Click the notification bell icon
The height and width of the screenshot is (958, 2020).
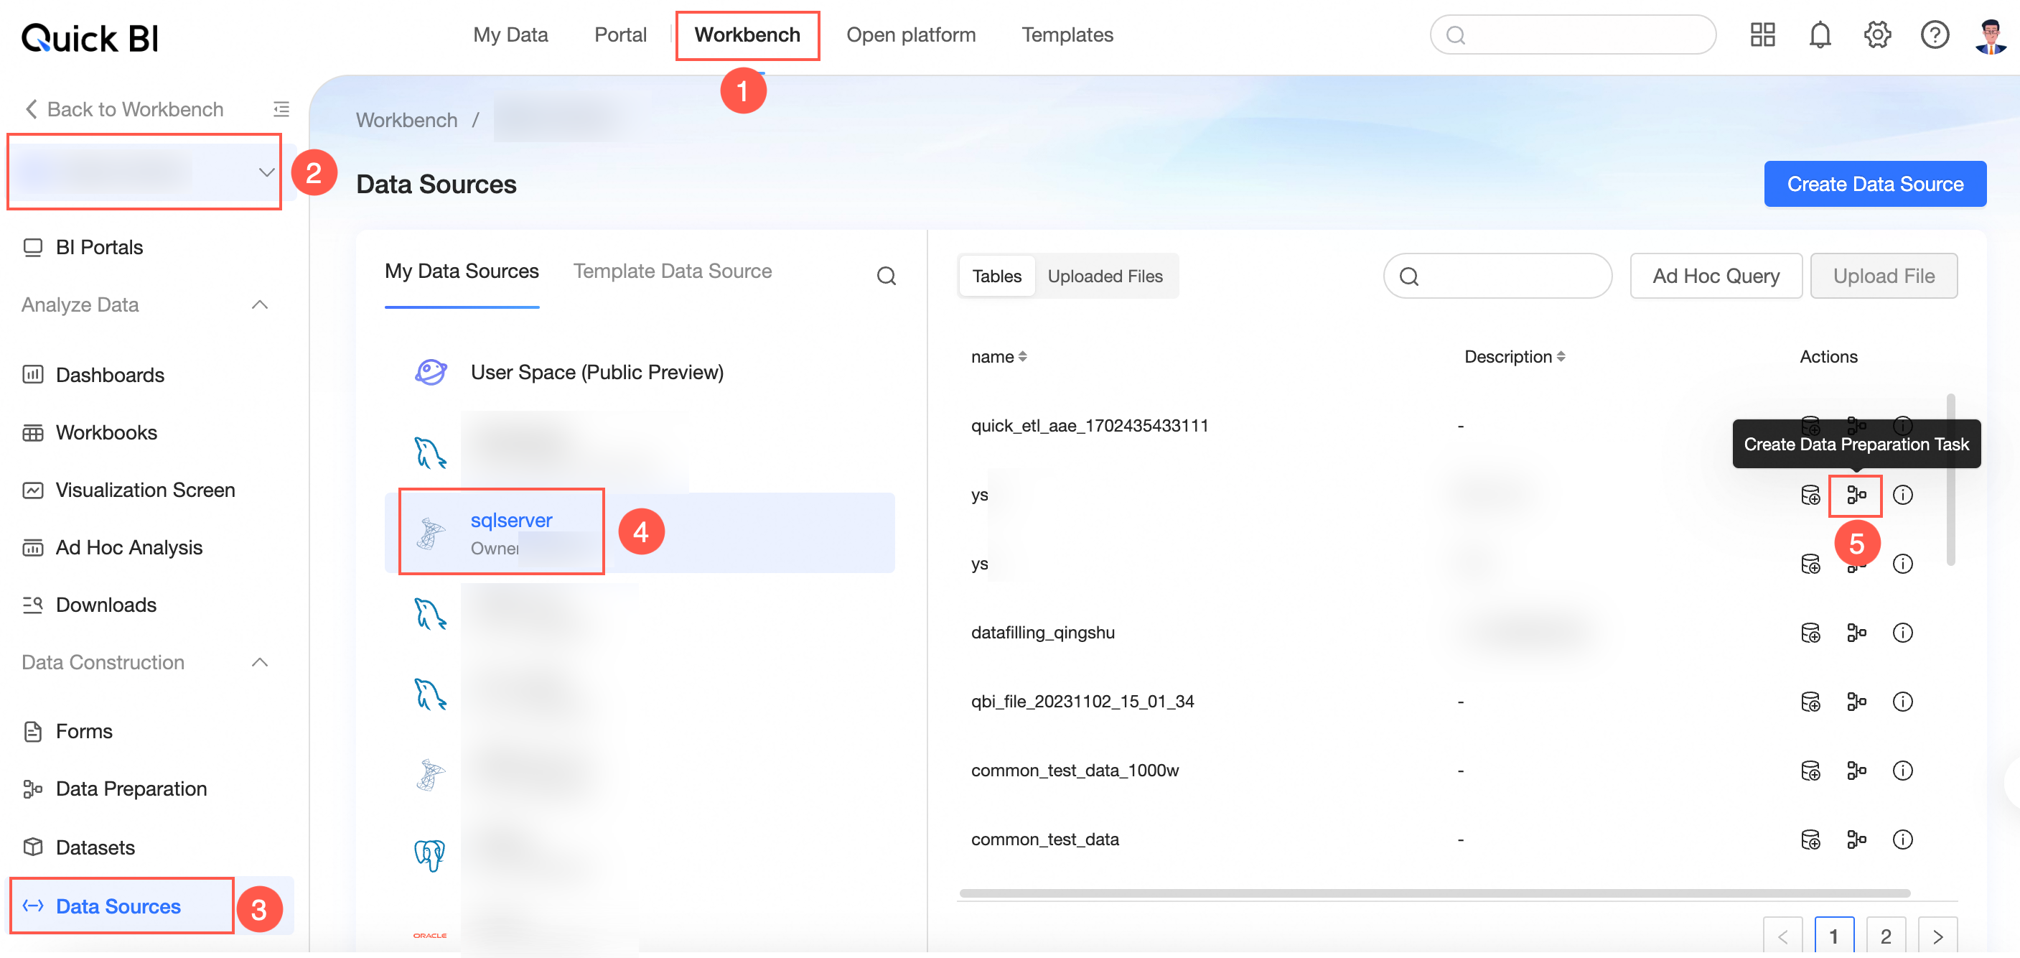click(x=1819, y=35)
